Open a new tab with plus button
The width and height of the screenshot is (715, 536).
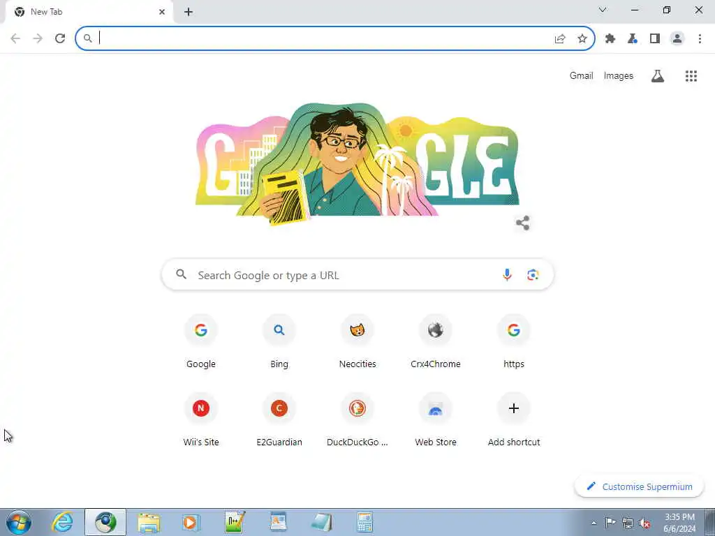pyautogui.click(x=189, y=13)
